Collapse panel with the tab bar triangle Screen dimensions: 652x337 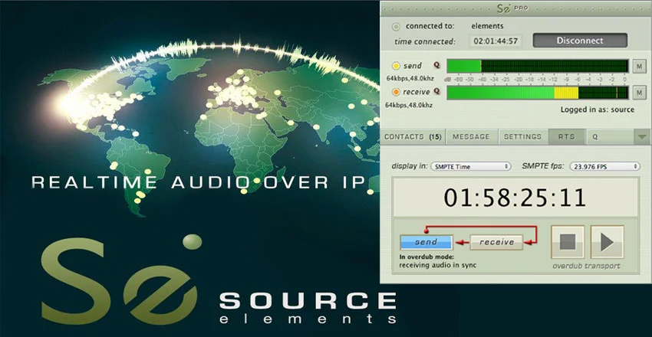[x=643, y=136]
